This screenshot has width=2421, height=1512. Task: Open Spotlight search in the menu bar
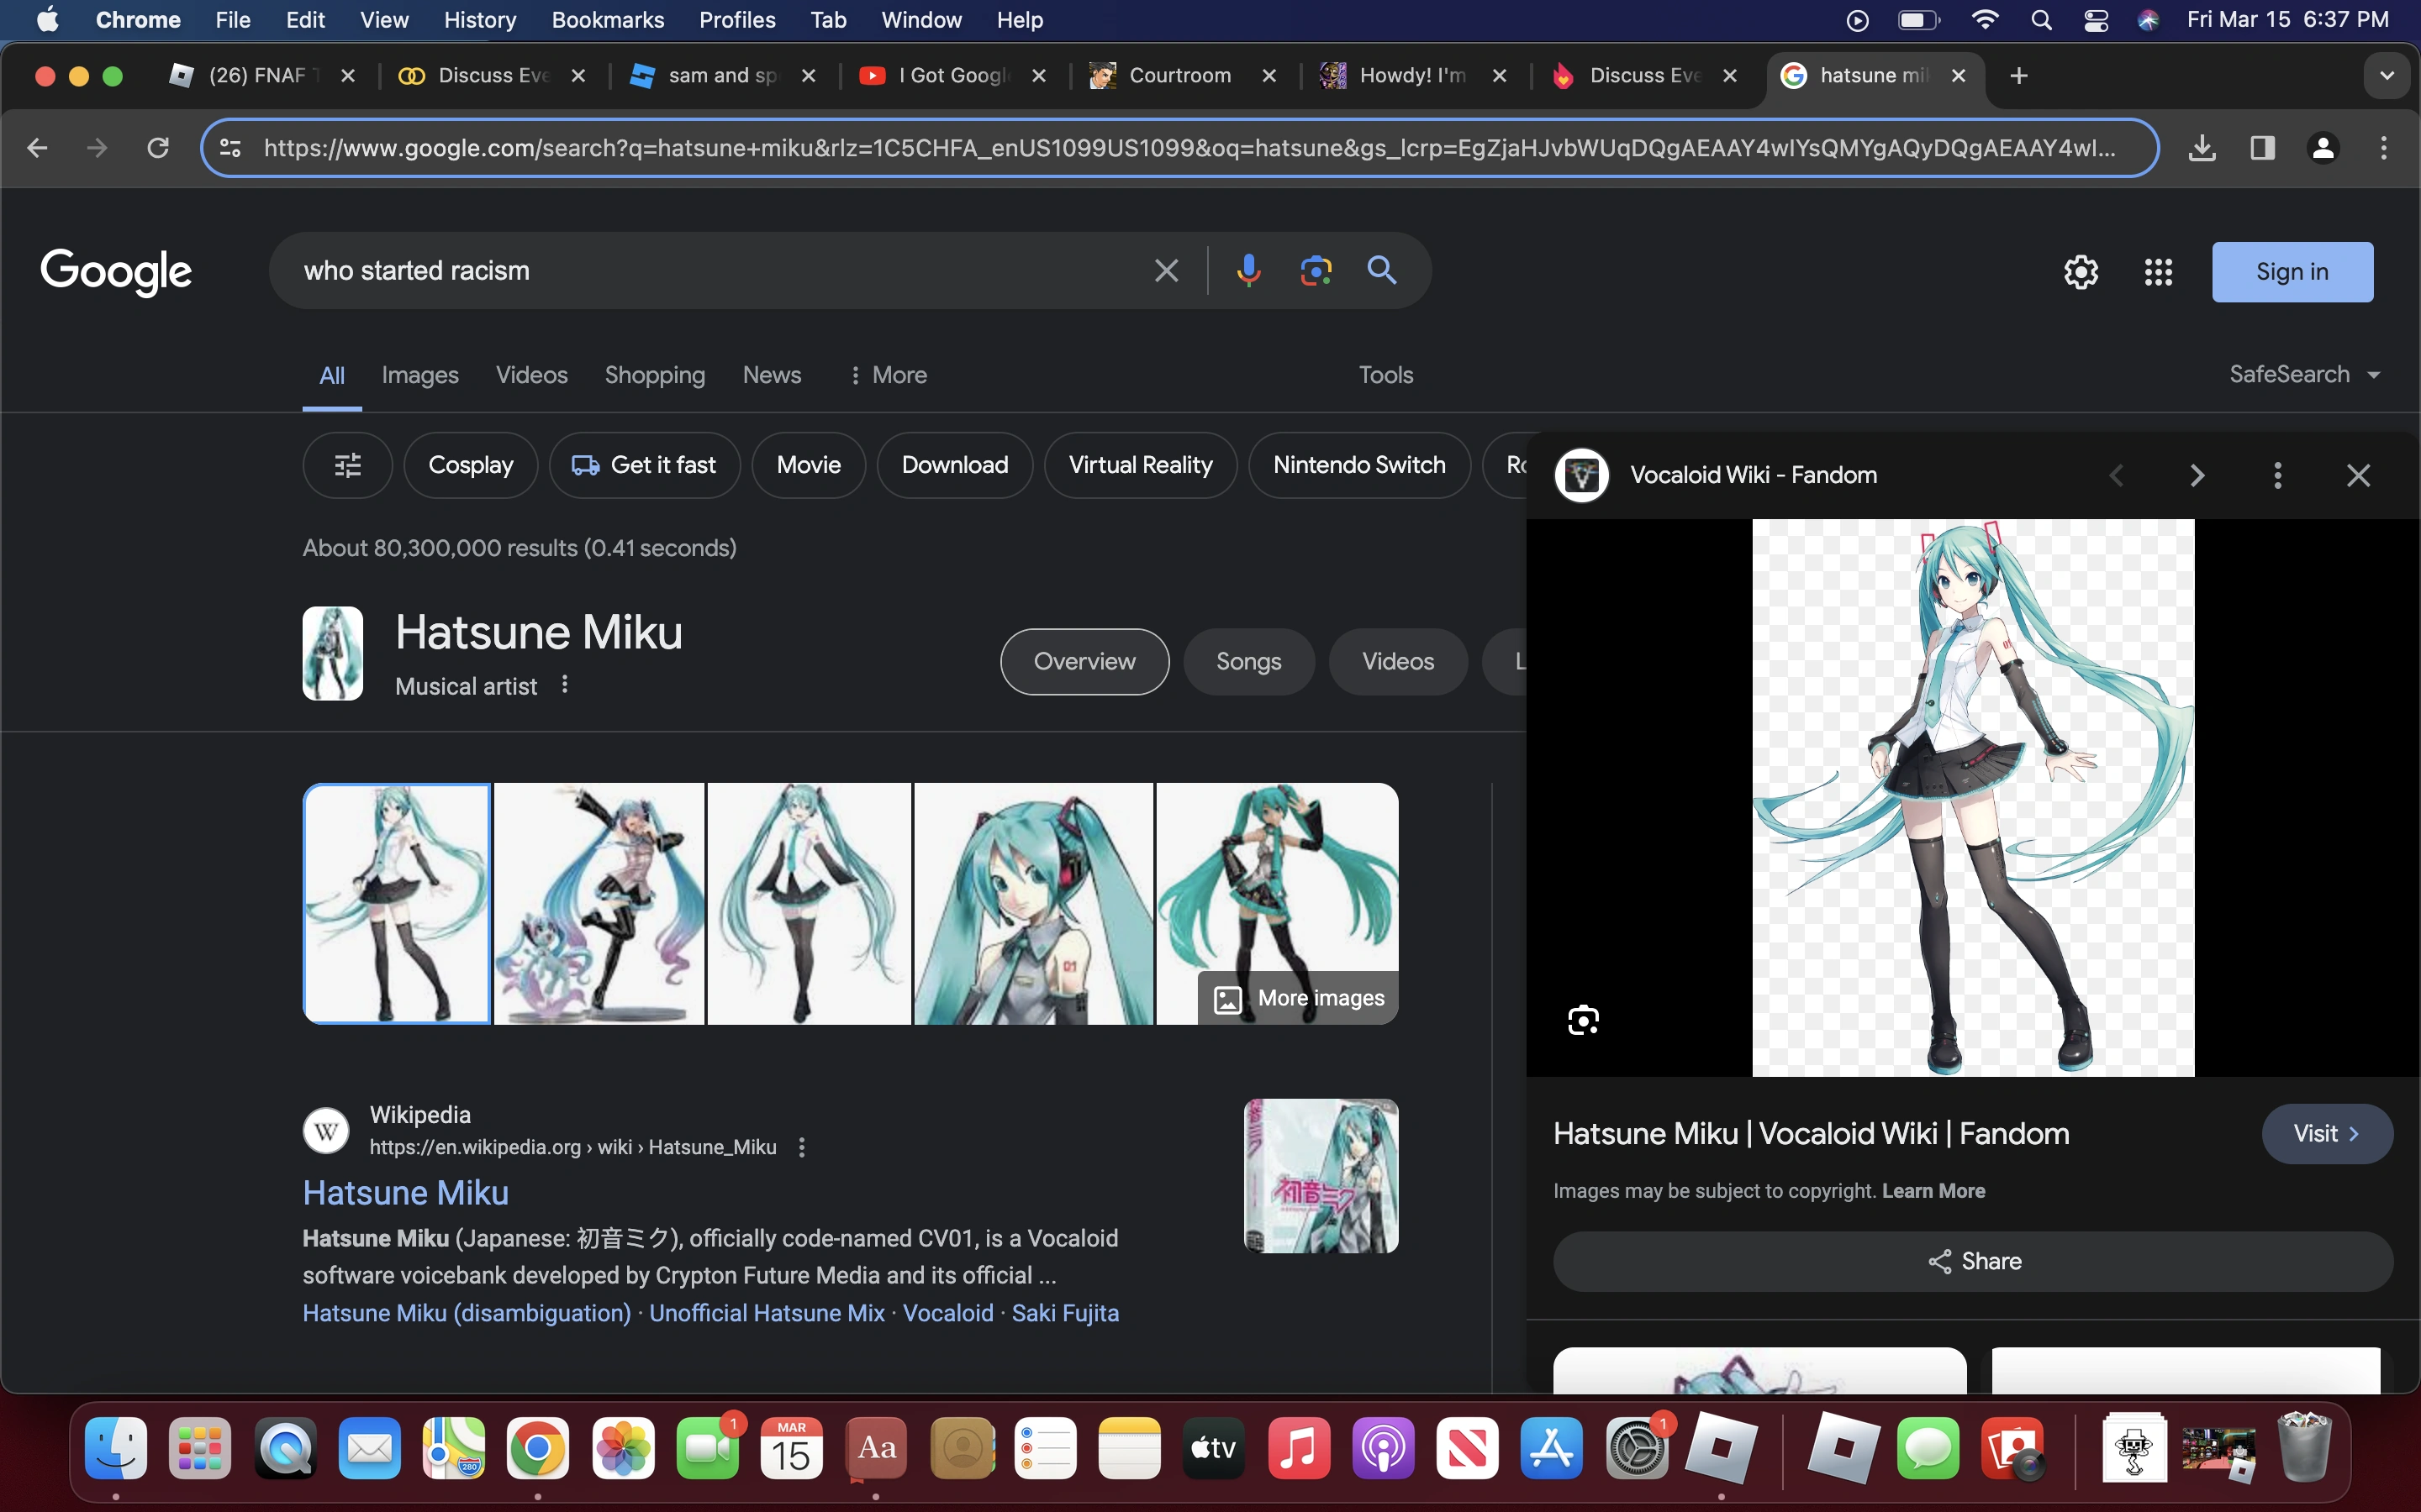pos(2042,19)
